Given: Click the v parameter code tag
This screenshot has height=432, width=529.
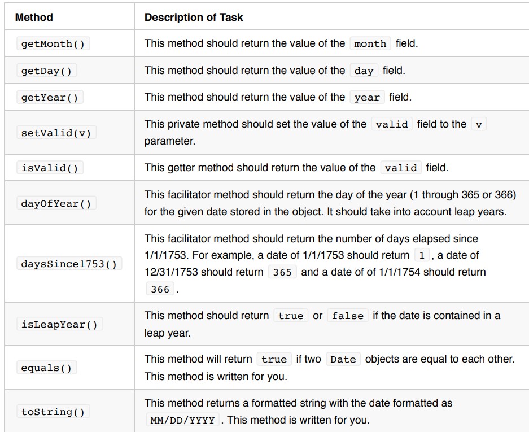Looking at the screenshot, I should pos(479,124).
